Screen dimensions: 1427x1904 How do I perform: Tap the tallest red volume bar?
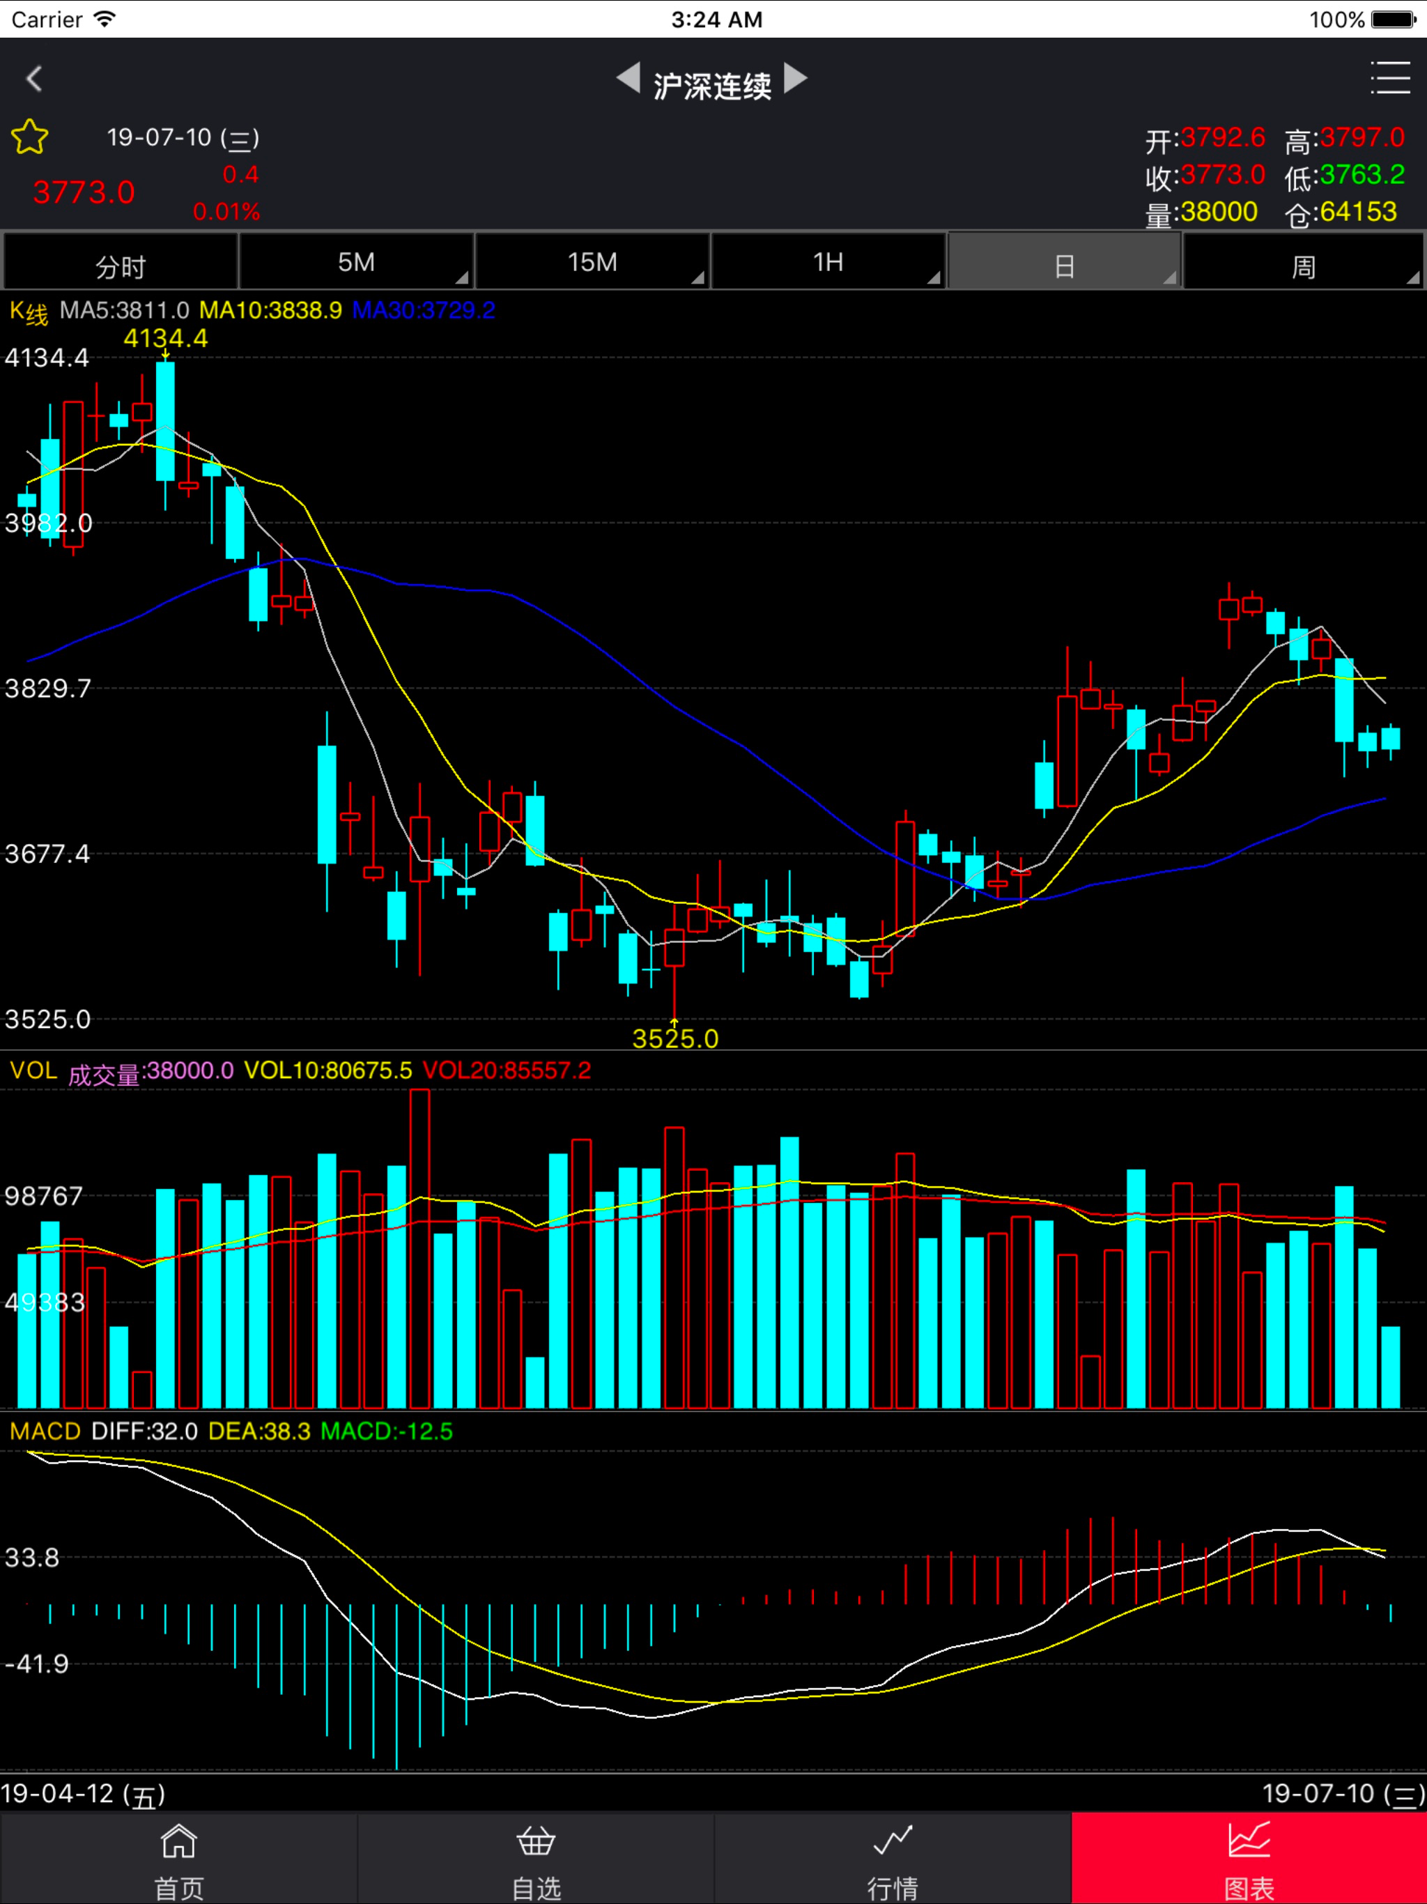[x=420, y=1247]
